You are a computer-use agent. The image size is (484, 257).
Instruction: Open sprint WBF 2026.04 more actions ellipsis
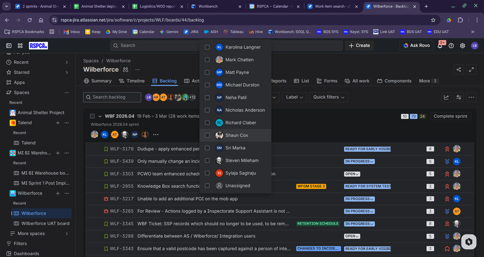(x=156, y=135)
